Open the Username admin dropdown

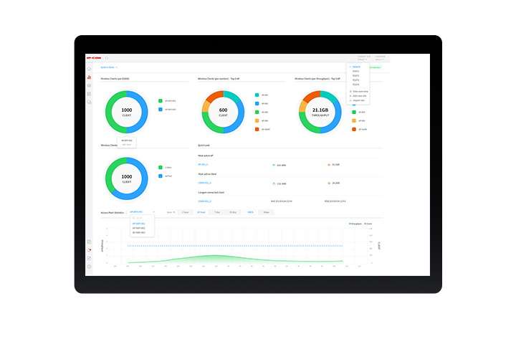[x=380, y=58]
